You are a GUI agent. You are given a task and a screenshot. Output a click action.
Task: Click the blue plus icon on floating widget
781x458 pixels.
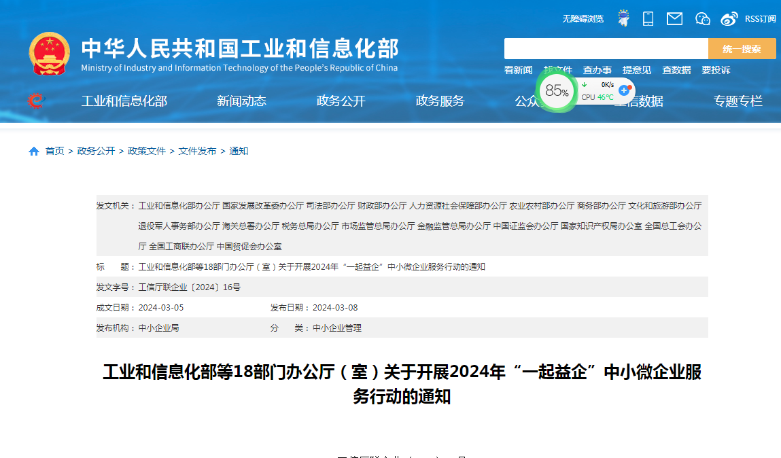pos(624,90)
